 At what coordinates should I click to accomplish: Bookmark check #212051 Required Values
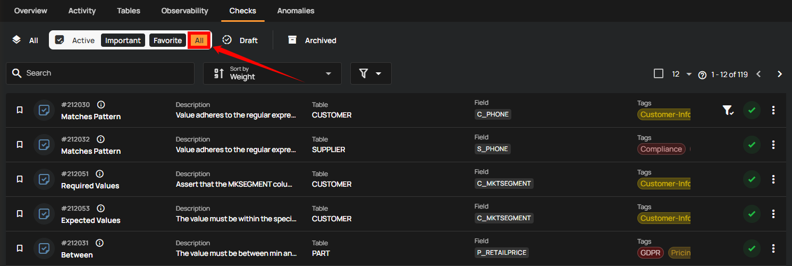coord(20,179)
